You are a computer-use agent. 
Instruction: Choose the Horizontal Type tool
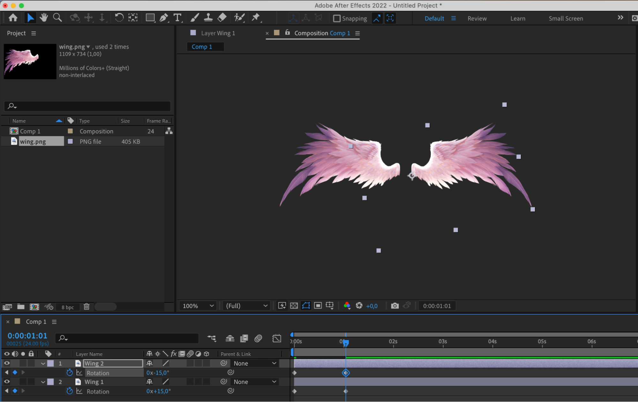pos(177,18)
